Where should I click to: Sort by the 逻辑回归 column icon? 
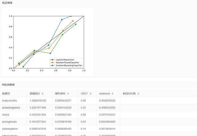click(x=42, y=93)
